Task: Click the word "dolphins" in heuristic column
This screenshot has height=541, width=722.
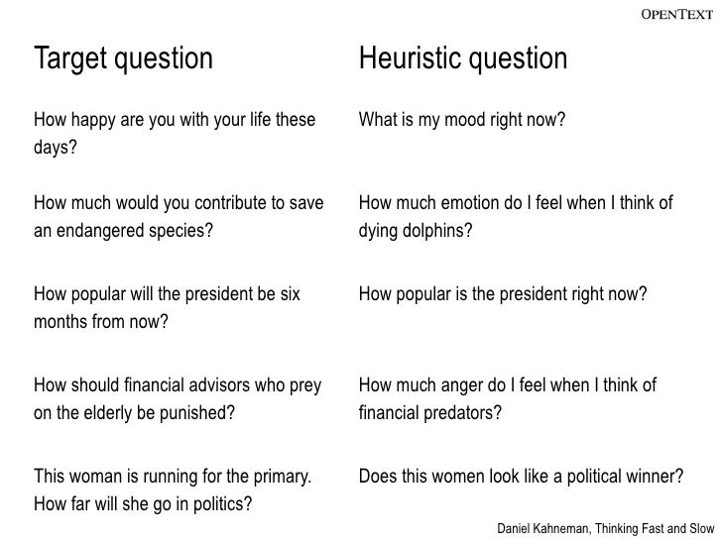Action: tap(437, 230)
